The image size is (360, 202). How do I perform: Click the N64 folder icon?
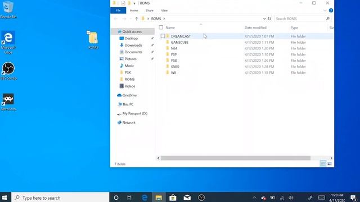[168, 48]
